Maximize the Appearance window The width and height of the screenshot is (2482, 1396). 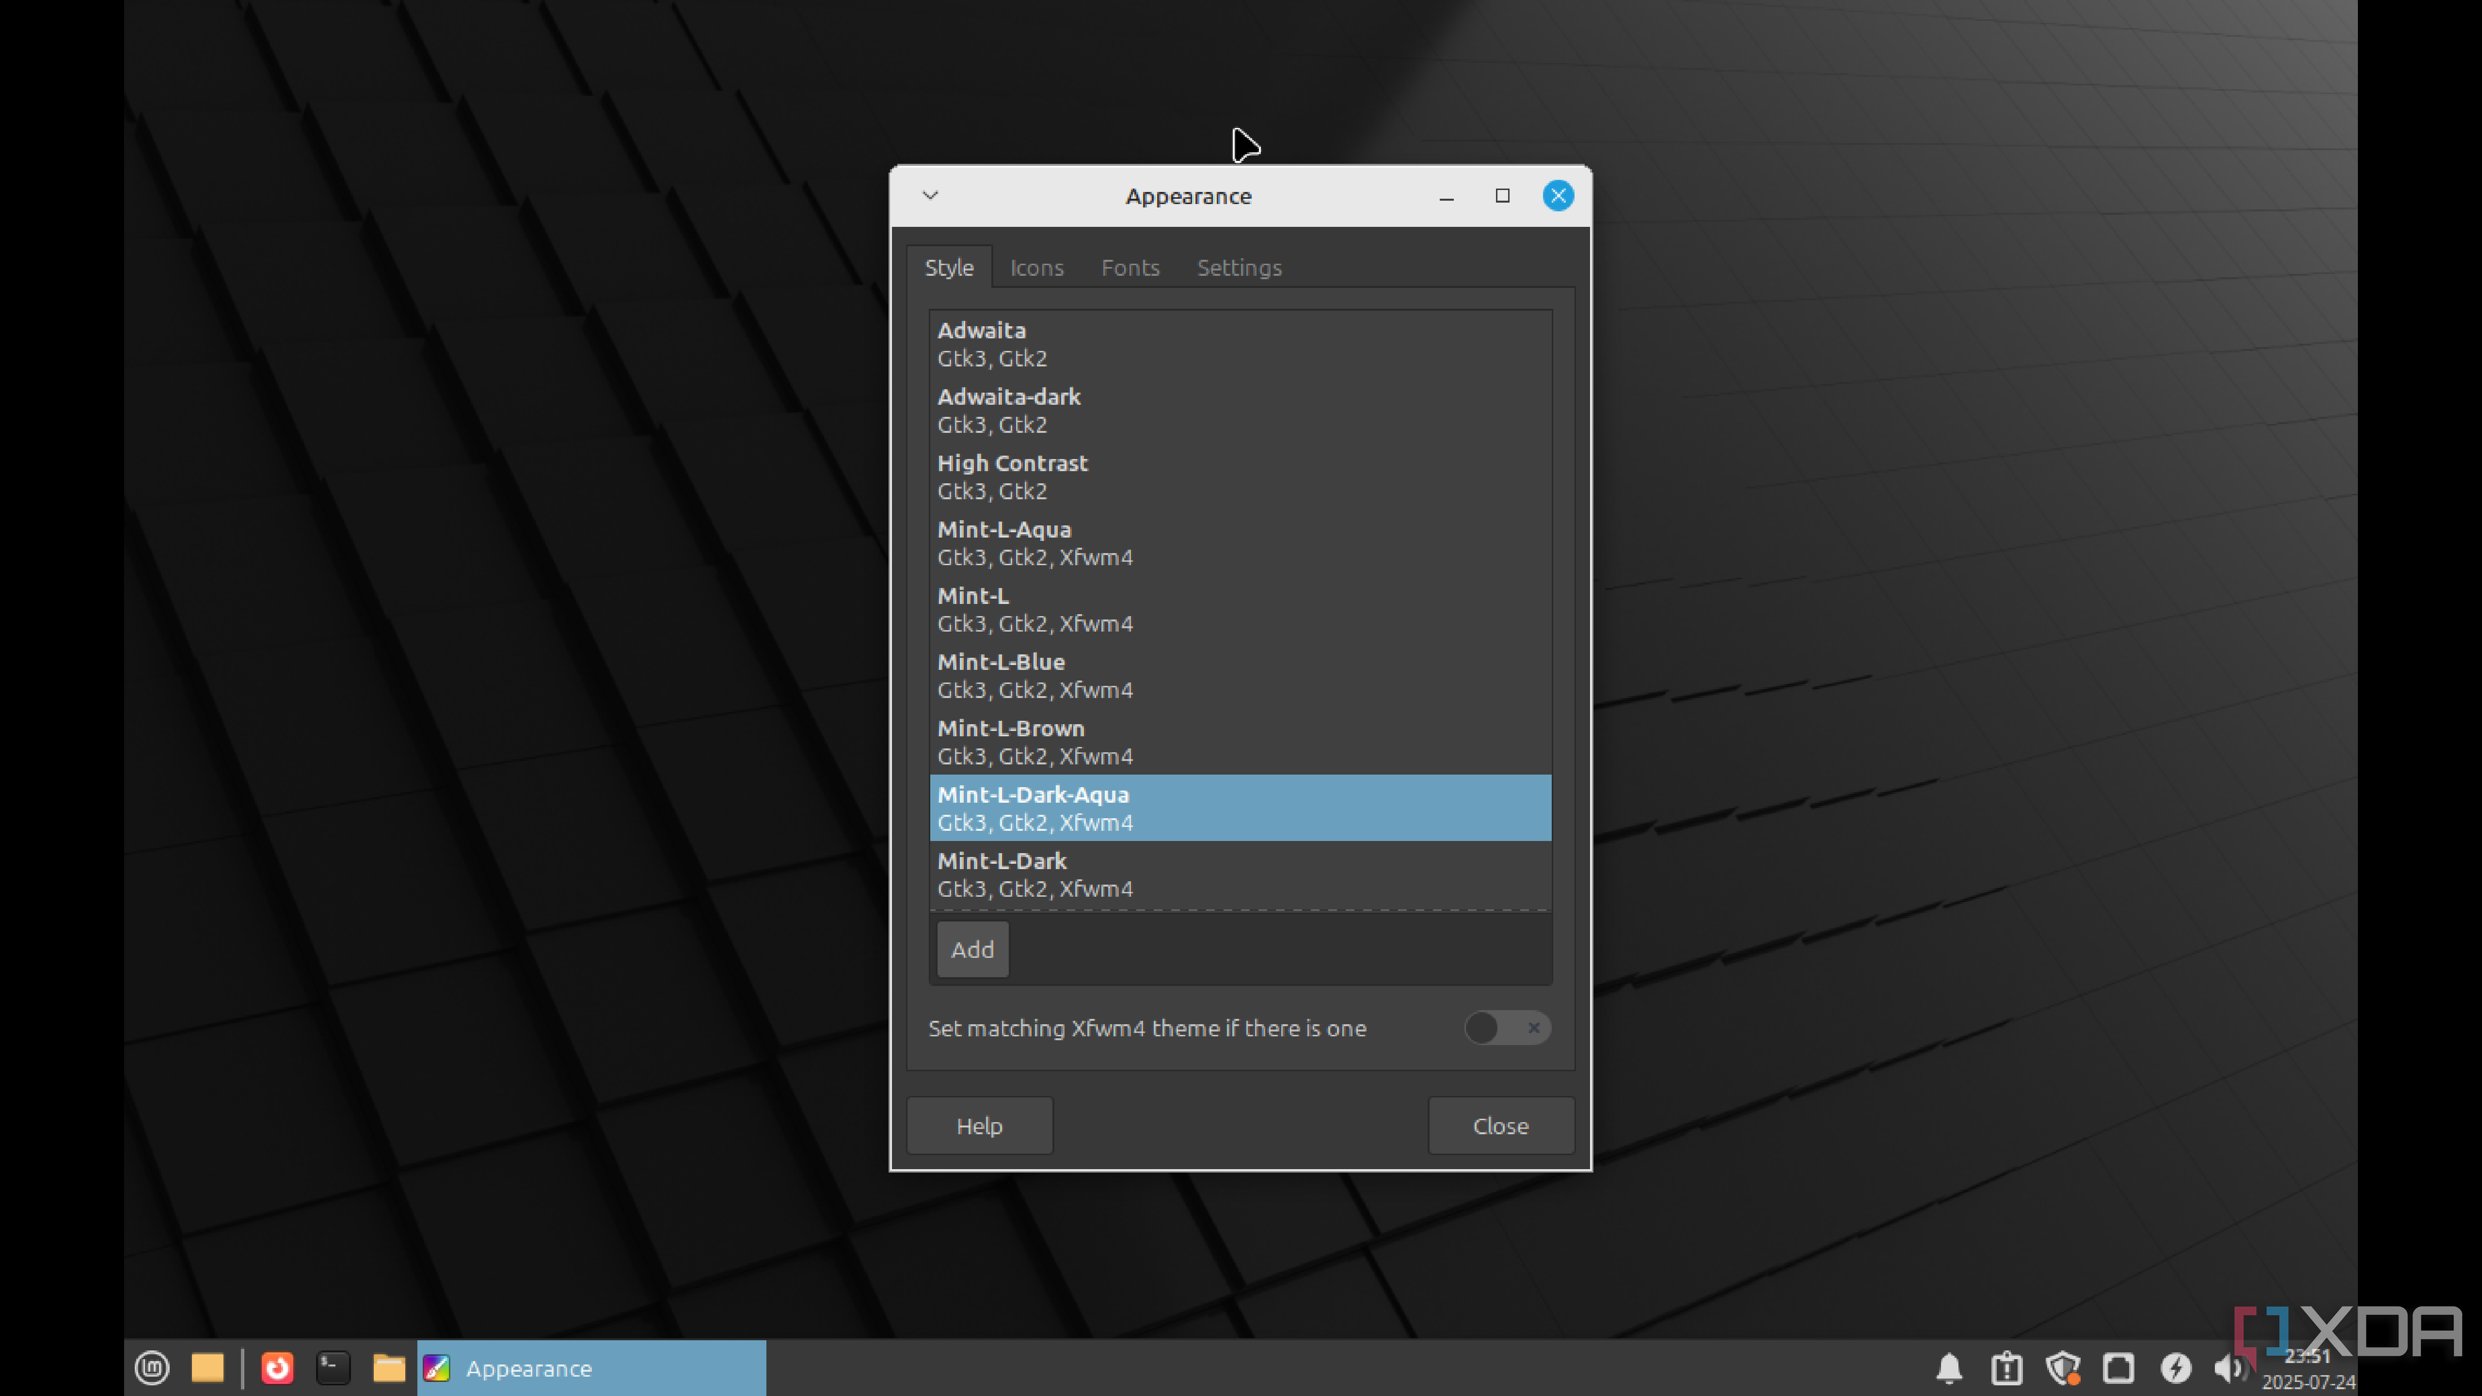tap(1502, 195)
